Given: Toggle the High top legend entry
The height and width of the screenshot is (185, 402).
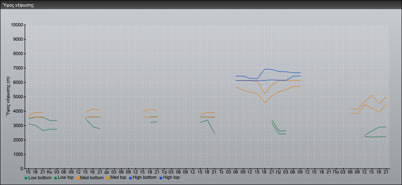Looking at the screenshot, I should point(169,177).
